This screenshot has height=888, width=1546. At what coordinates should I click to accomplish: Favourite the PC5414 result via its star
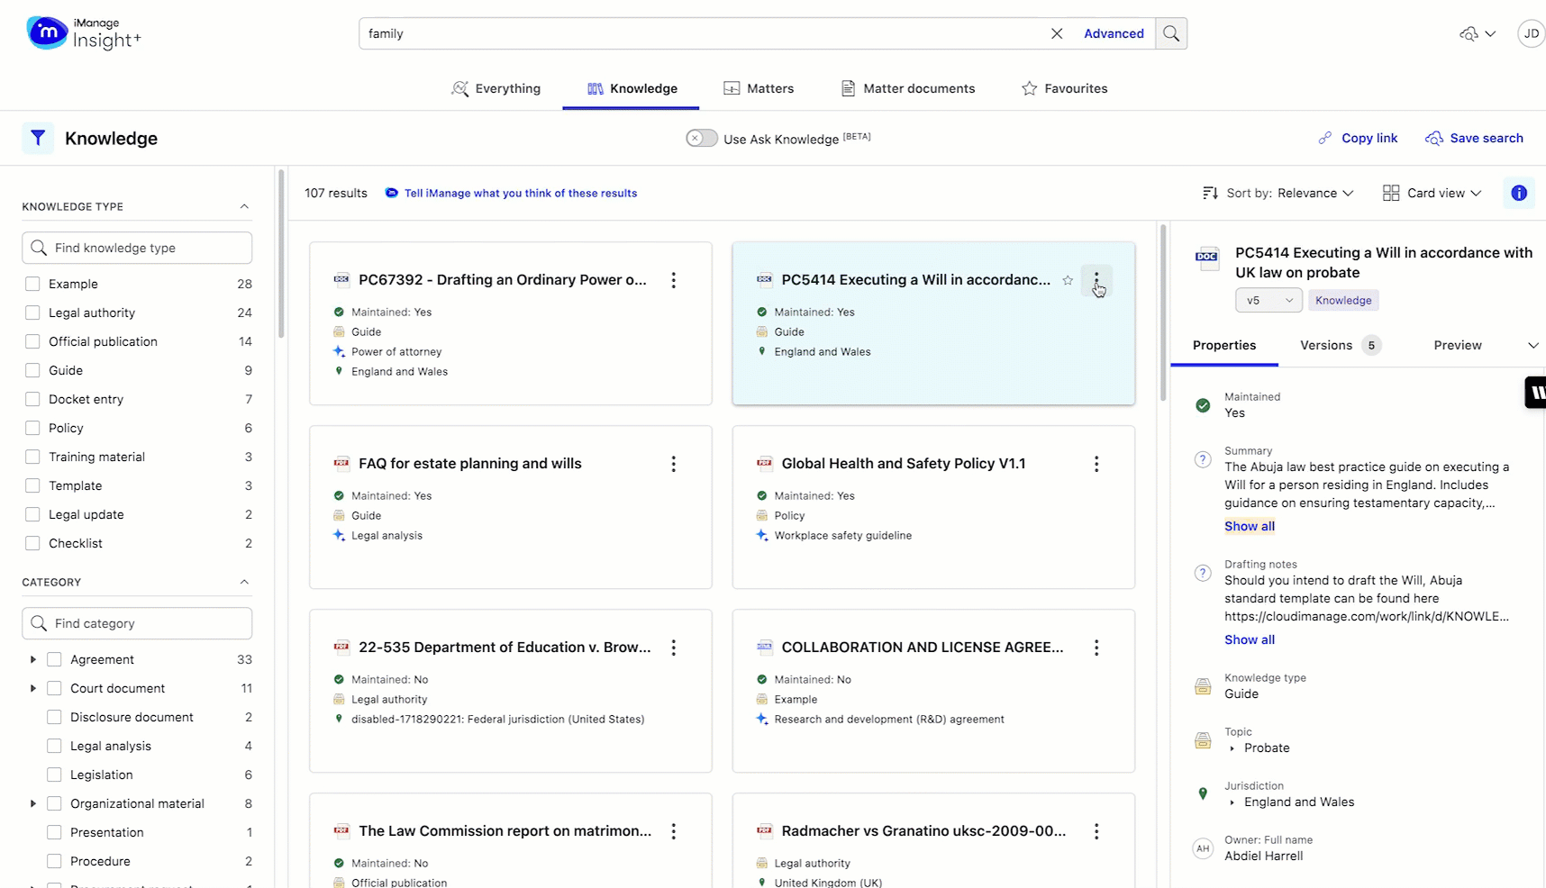click(x=1068, y=280)
